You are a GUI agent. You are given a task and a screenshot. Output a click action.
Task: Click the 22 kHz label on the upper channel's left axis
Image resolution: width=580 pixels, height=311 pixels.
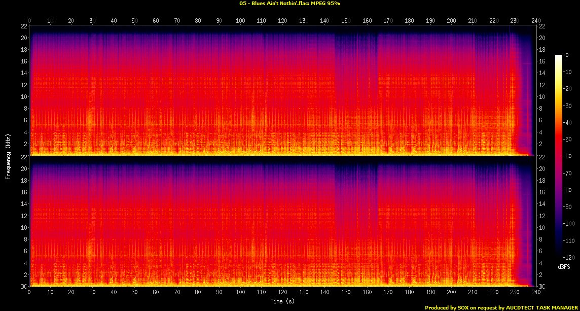point(24,26)
